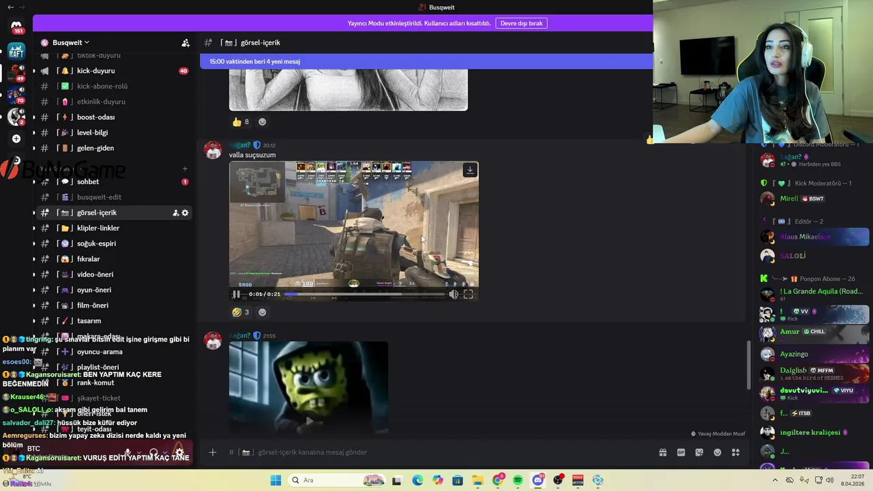Toggle the thumbs-up reaction with 8

click(x=241, y=122)
